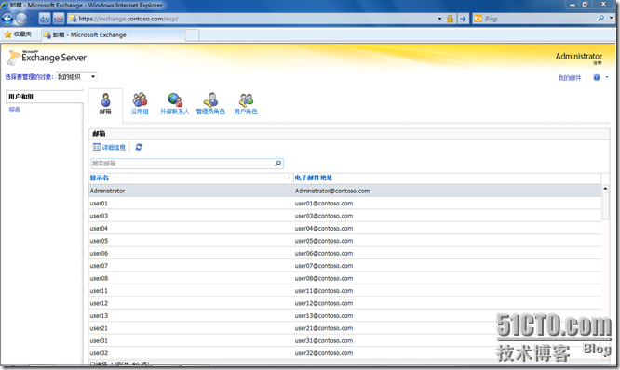Select Users and Groups in left panel
The width and height of the screenshot is (620, 370).
pyautogui.click(x=44, y=97)
